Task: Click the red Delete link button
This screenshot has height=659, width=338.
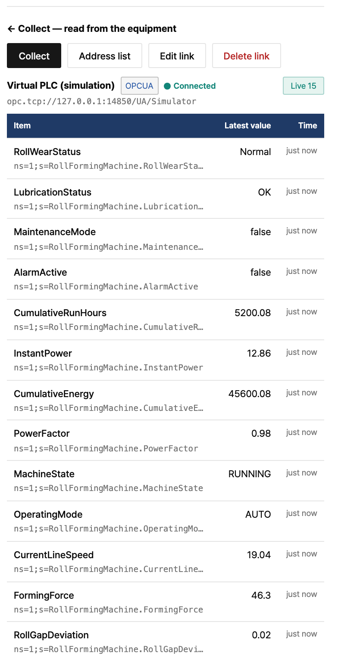Action: [x=247, y=56]
